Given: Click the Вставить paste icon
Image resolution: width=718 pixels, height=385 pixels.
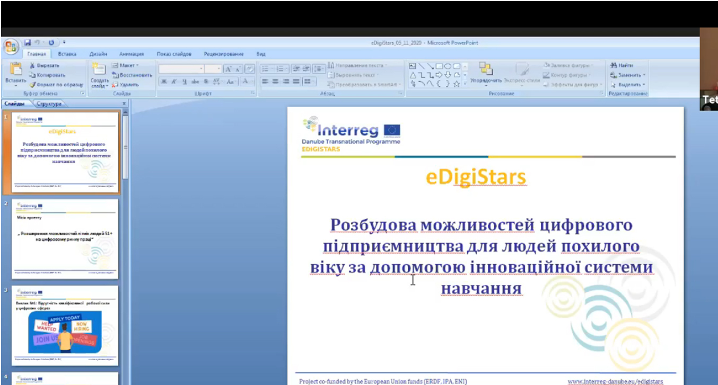Looking at the screenshot, I should tap(15, 70).
